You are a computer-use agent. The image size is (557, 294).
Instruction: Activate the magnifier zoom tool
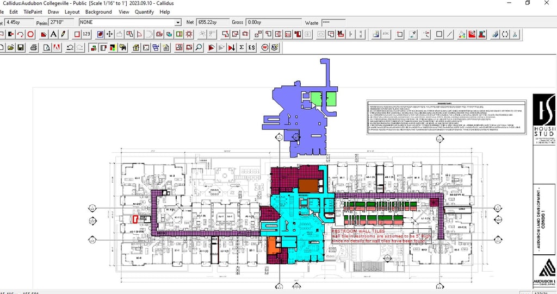coord(199,48)
